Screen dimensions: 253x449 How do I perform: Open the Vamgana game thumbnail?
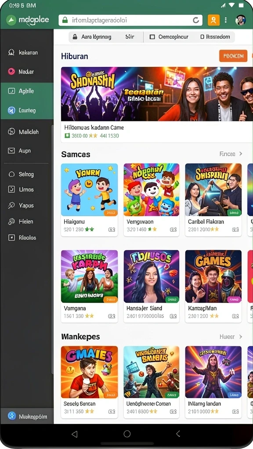(x=89, y=276)
